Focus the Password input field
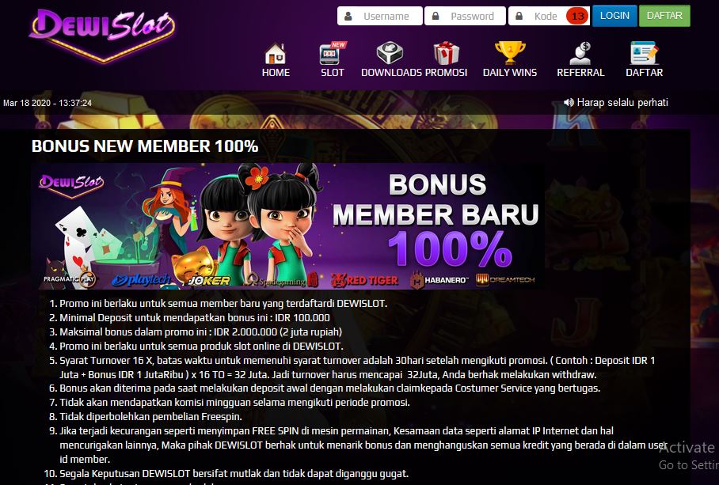Screen dimensions: 719x485 click(x=465, y=16)
